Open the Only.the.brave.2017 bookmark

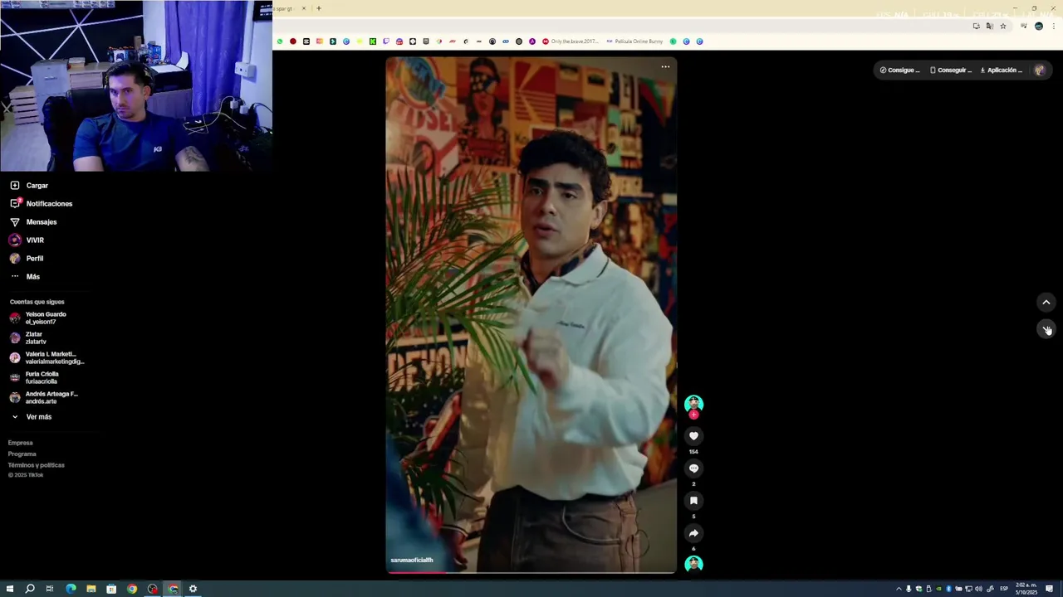(x=570, y=41)
